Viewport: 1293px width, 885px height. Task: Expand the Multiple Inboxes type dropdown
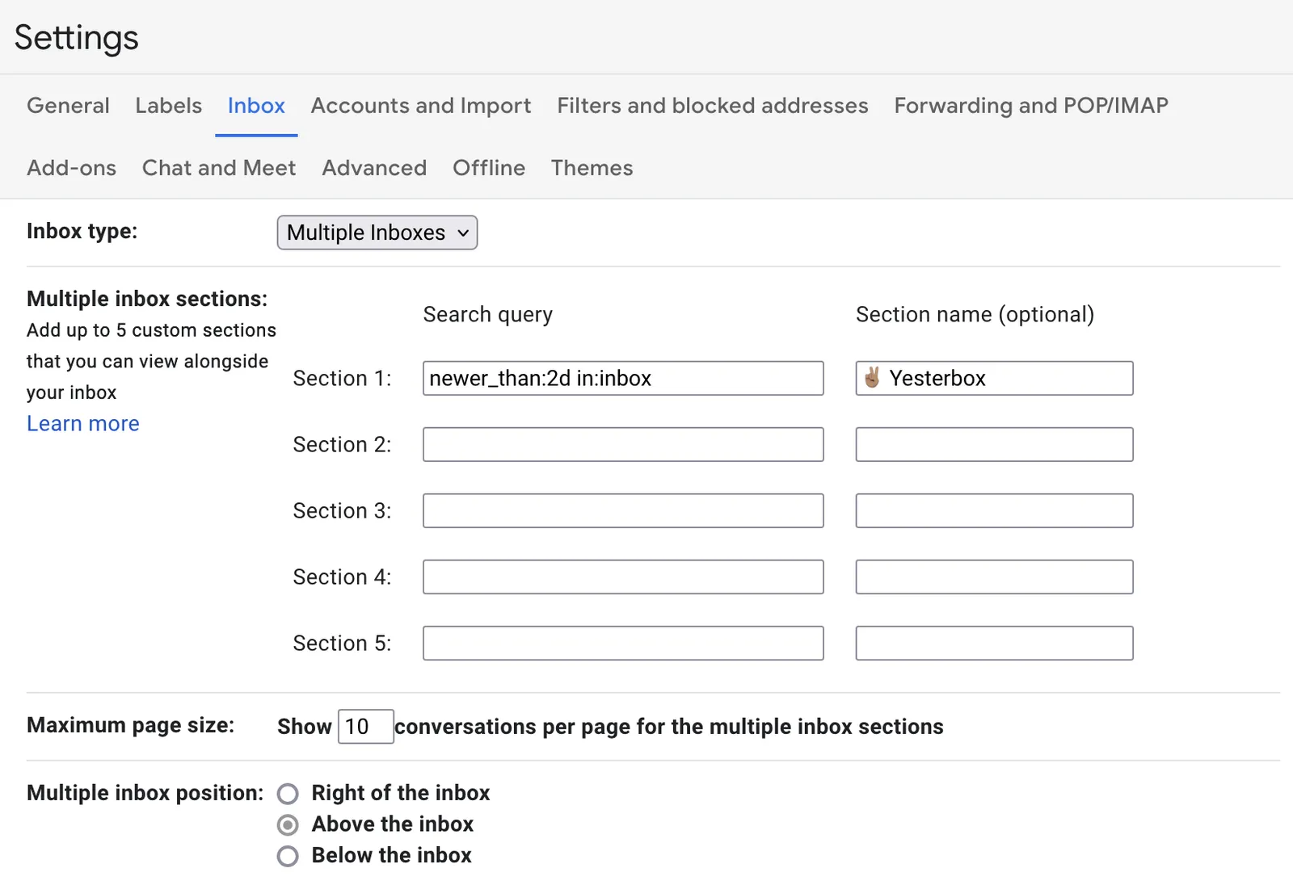click(377, 233)
